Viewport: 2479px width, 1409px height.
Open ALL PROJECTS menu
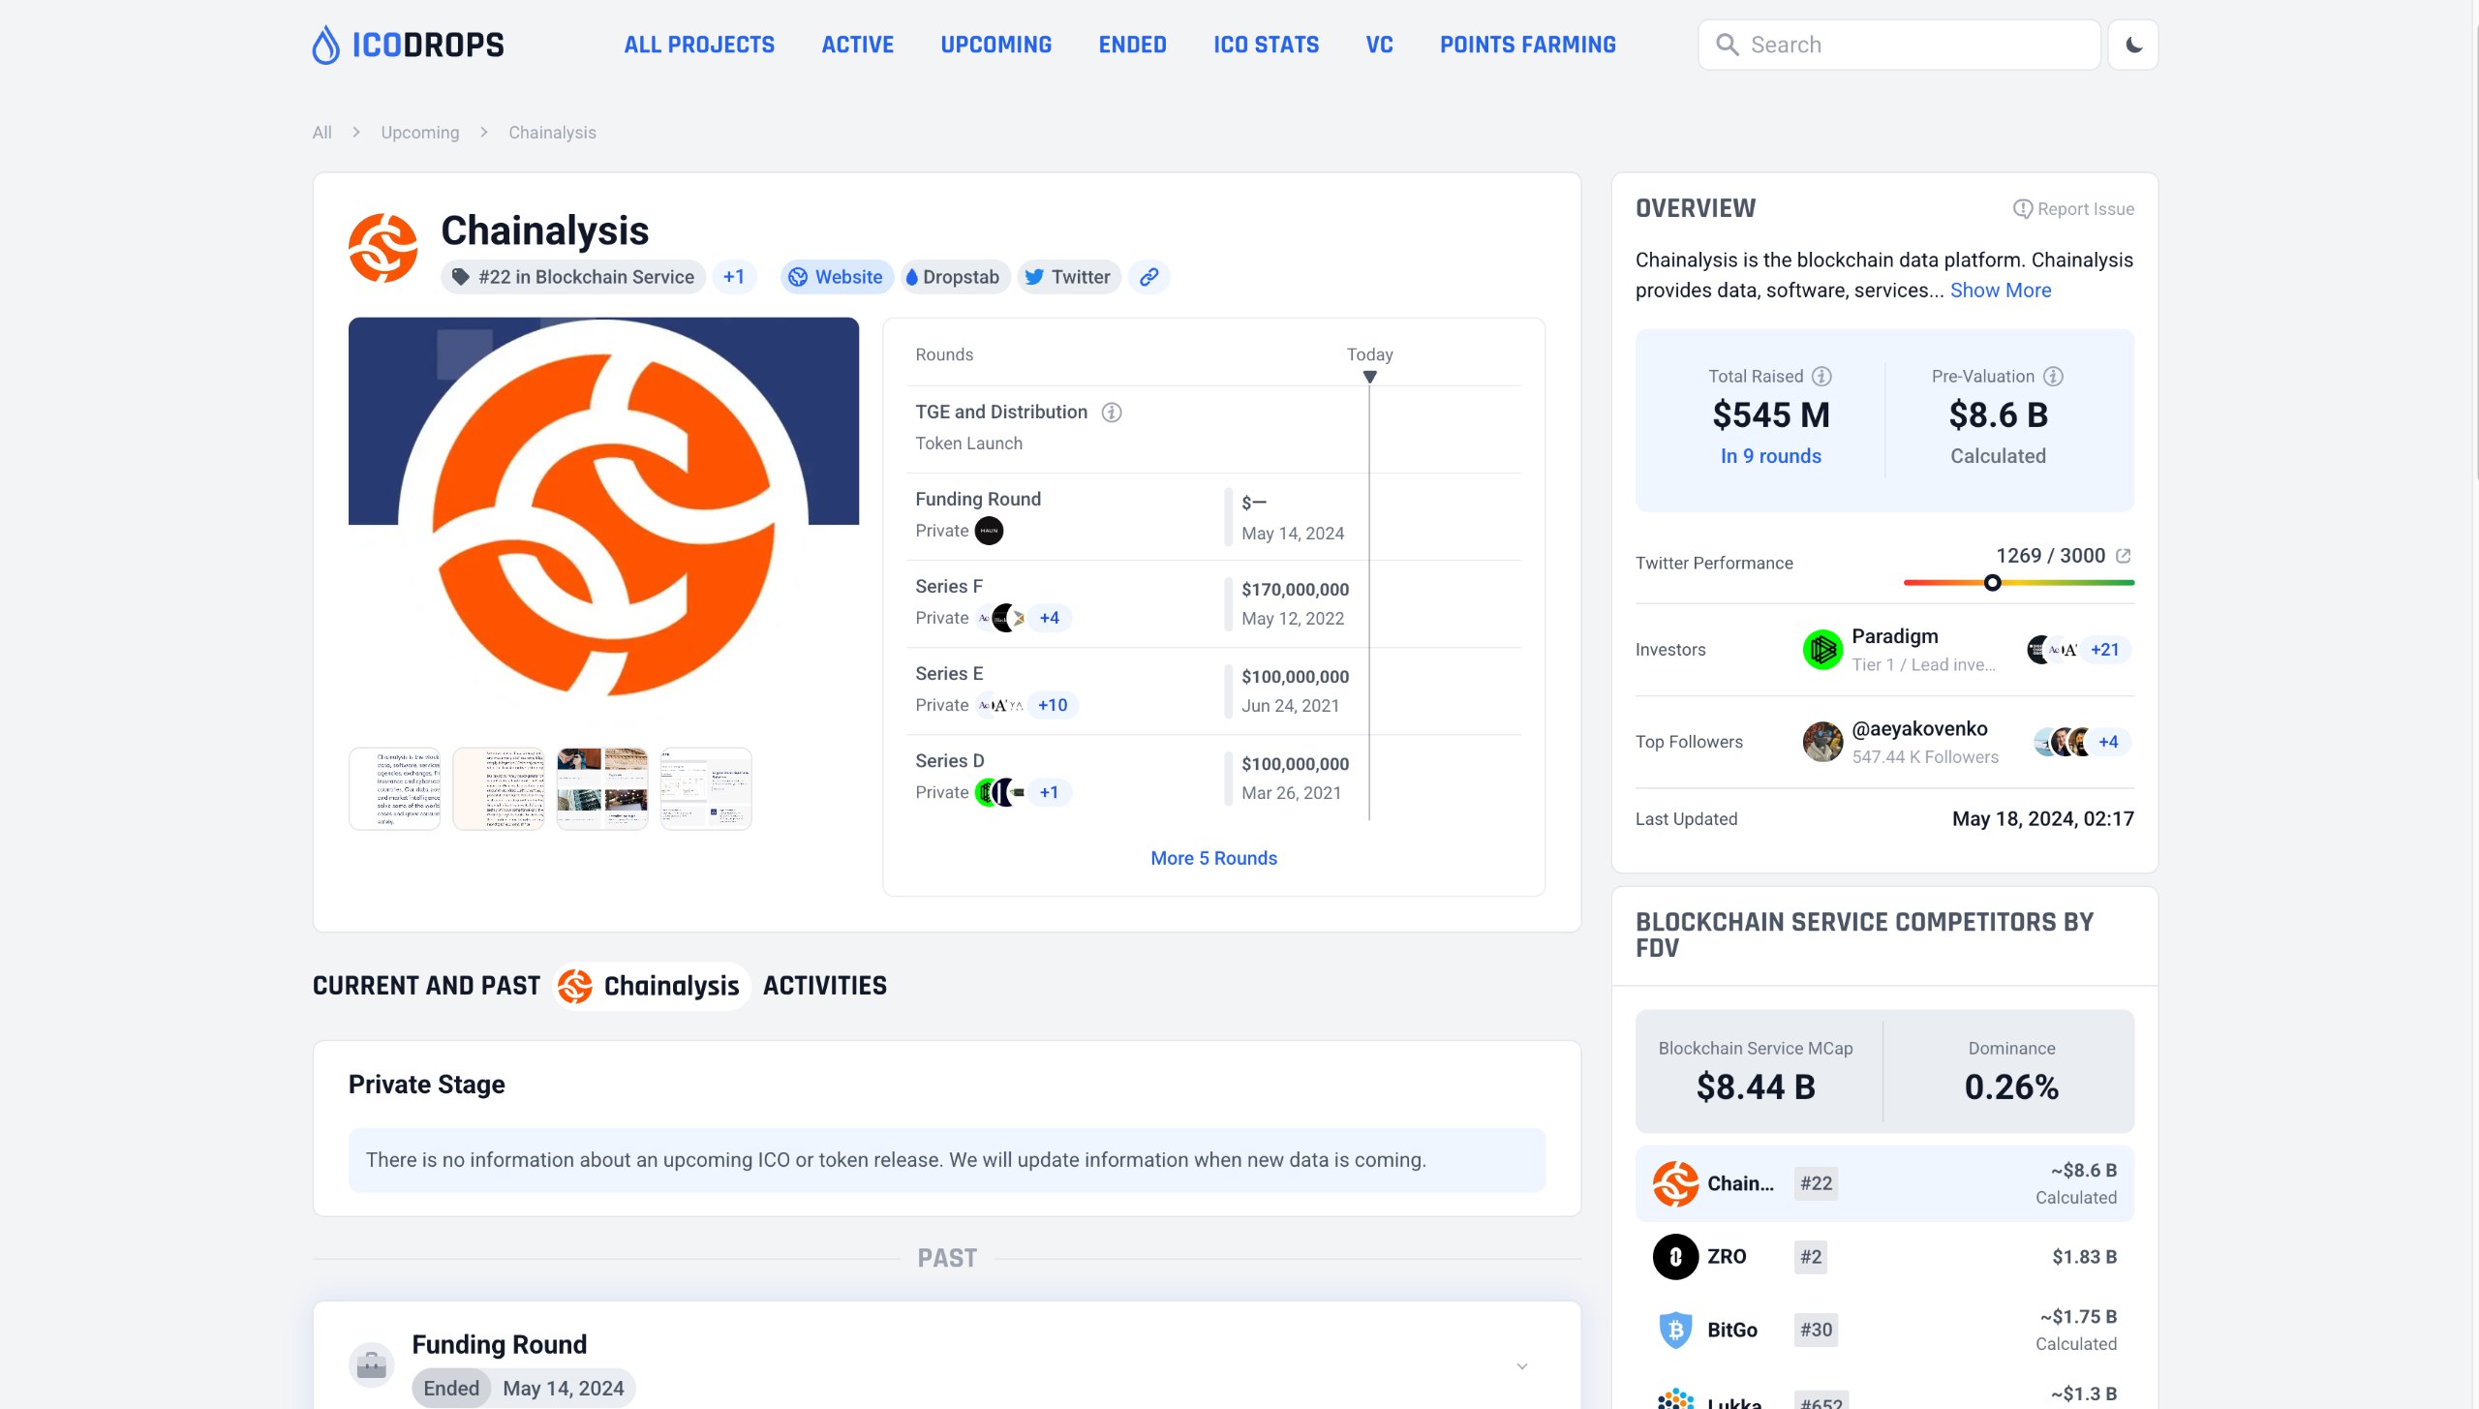click(699, 45)
